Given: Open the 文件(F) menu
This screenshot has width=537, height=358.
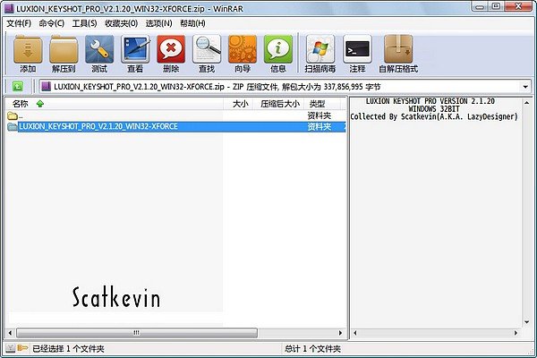Looking at the screenshot, I should click(x=19, y=23).
